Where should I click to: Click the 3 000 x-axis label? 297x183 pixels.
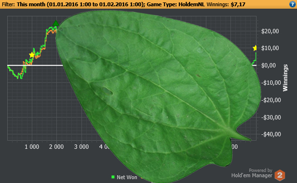coord(81,147)
